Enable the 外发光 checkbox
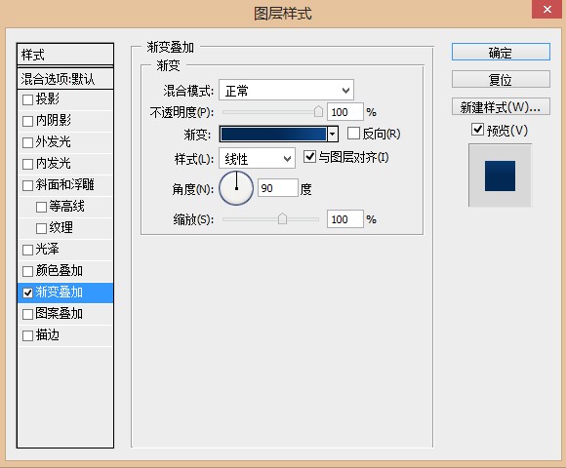The width and height of the screenshot is (566, 468). click(x=27, y=142)
